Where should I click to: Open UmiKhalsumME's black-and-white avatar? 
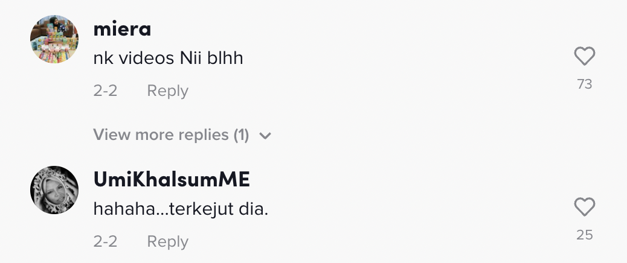(54, 190)
